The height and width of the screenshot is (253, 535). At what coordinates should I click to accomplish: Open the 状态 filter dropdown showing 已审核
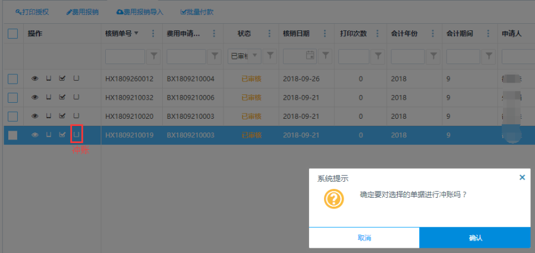(x=244, y=56)
